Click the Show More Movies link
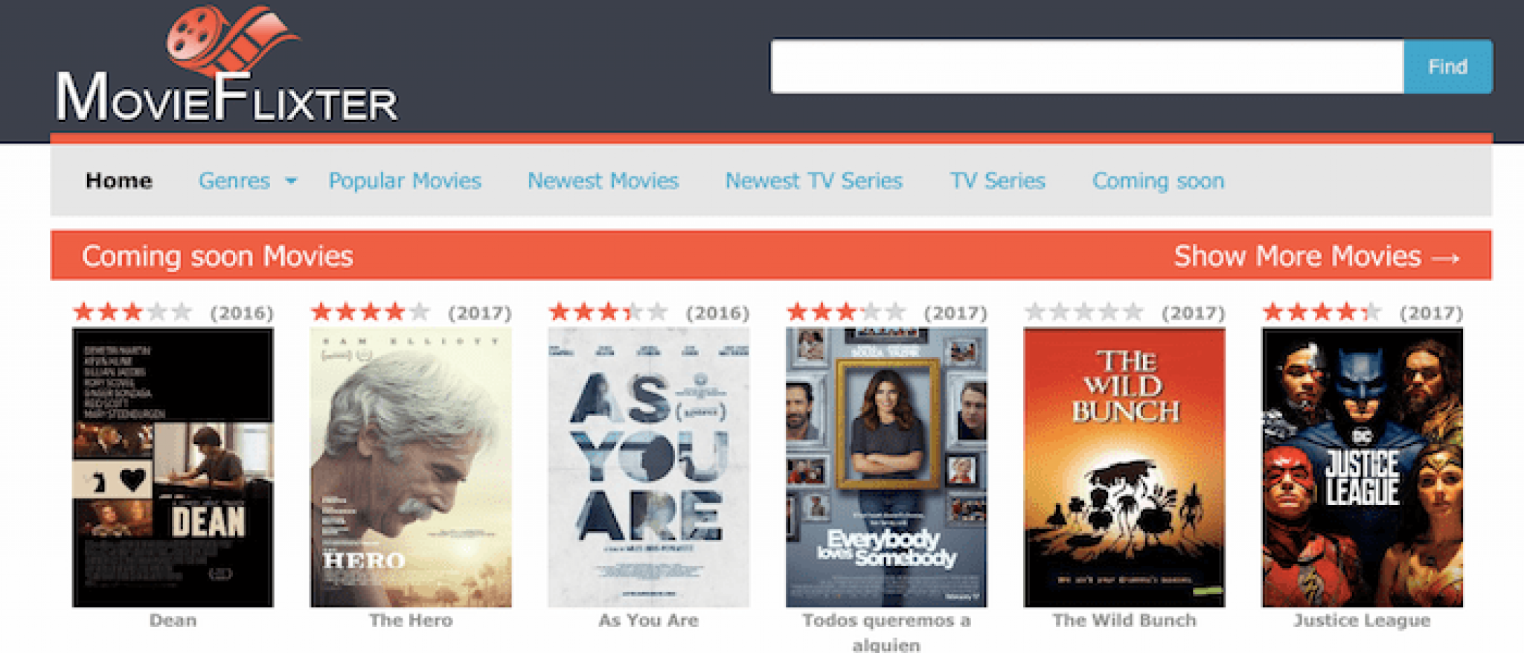 [1297, 257]
